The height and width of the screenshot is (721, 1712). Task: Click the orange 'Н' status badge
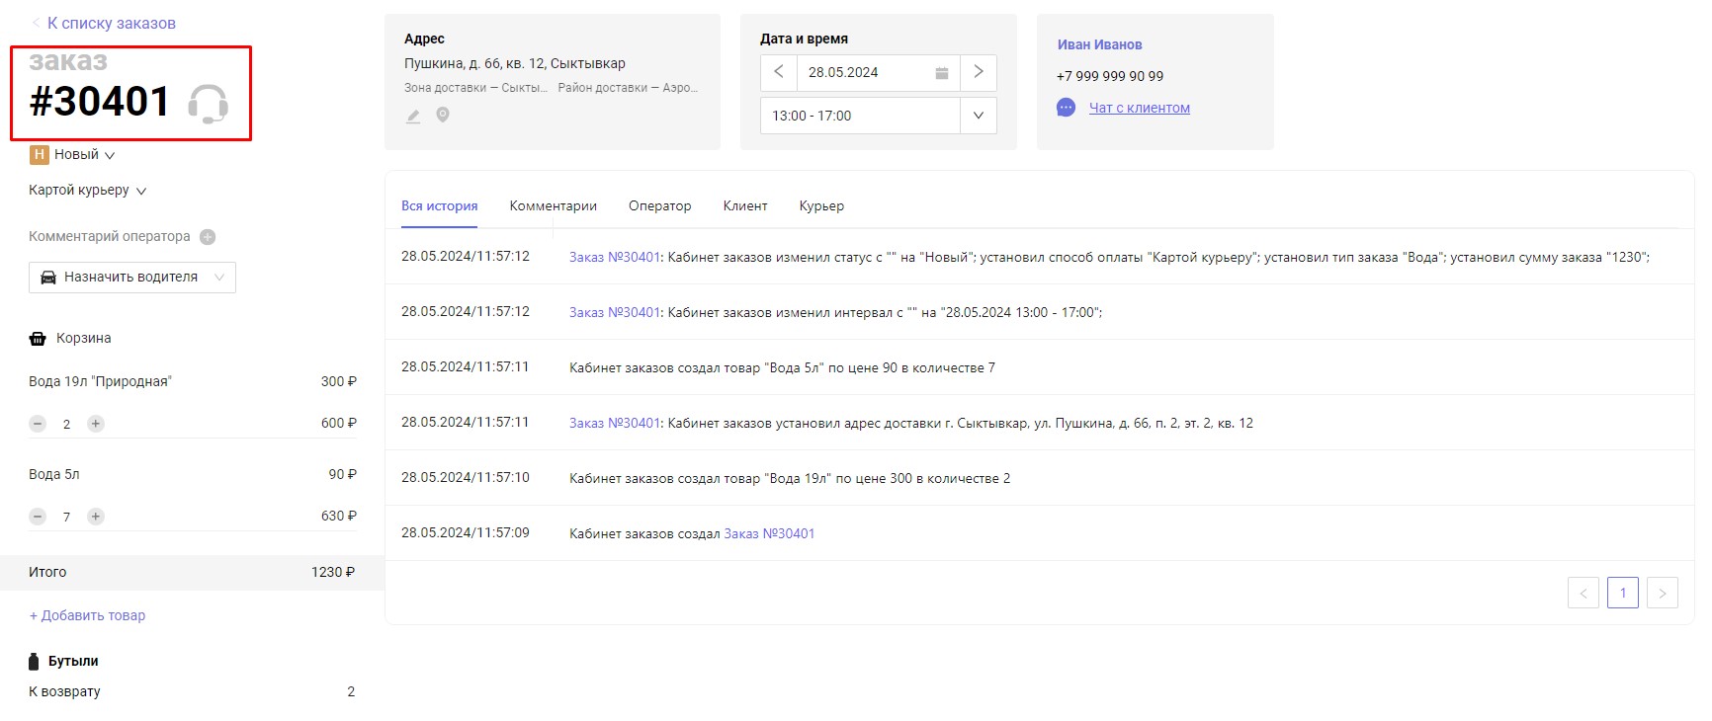point(40,154)
